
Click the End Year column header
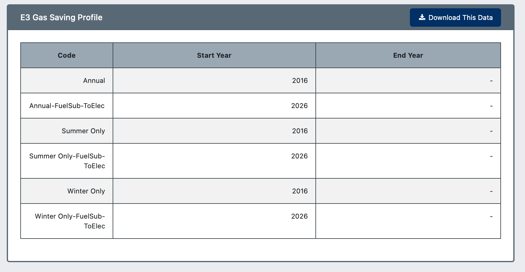pyautogui.click(x=408, y=55)
